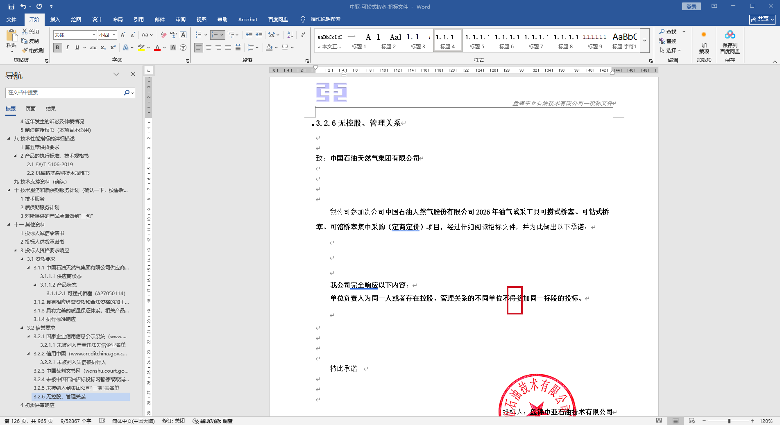
Task: Open the font name dropdown (宋体)
Action: pyautogui.click(x=94, y=35)
